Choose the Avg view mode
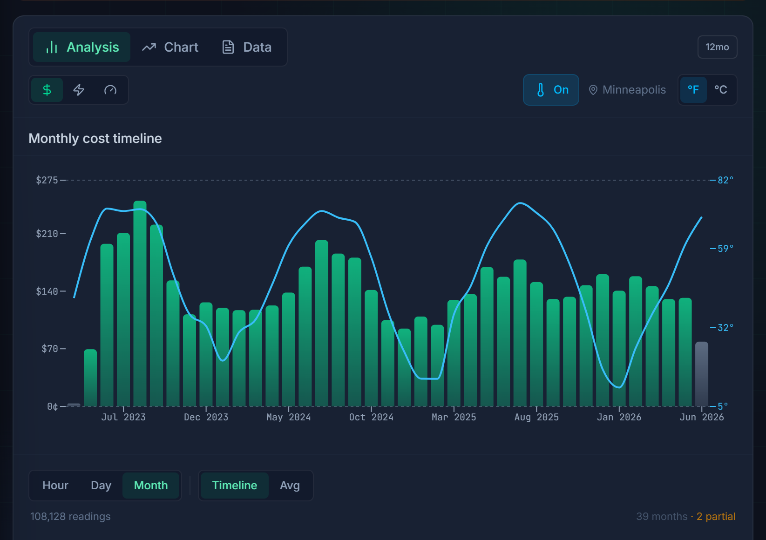The width and height of the screenshot is (766, 540). click(290, 486)
